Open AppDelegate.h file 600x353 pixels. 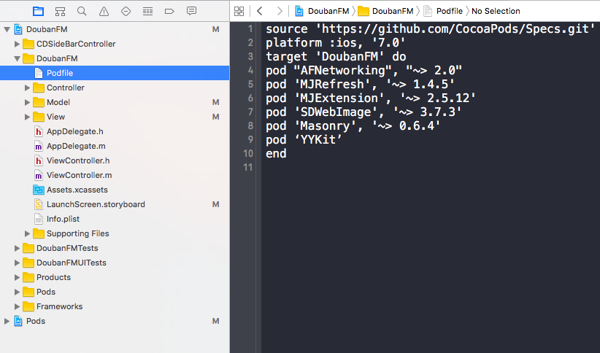(115, 131)
